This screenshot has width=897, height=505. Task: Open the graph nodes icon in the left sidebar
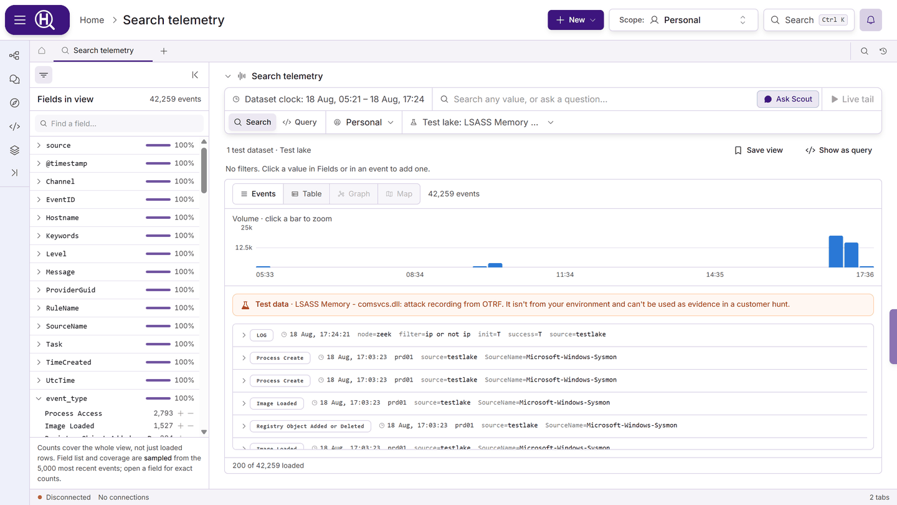pos(14,55)
